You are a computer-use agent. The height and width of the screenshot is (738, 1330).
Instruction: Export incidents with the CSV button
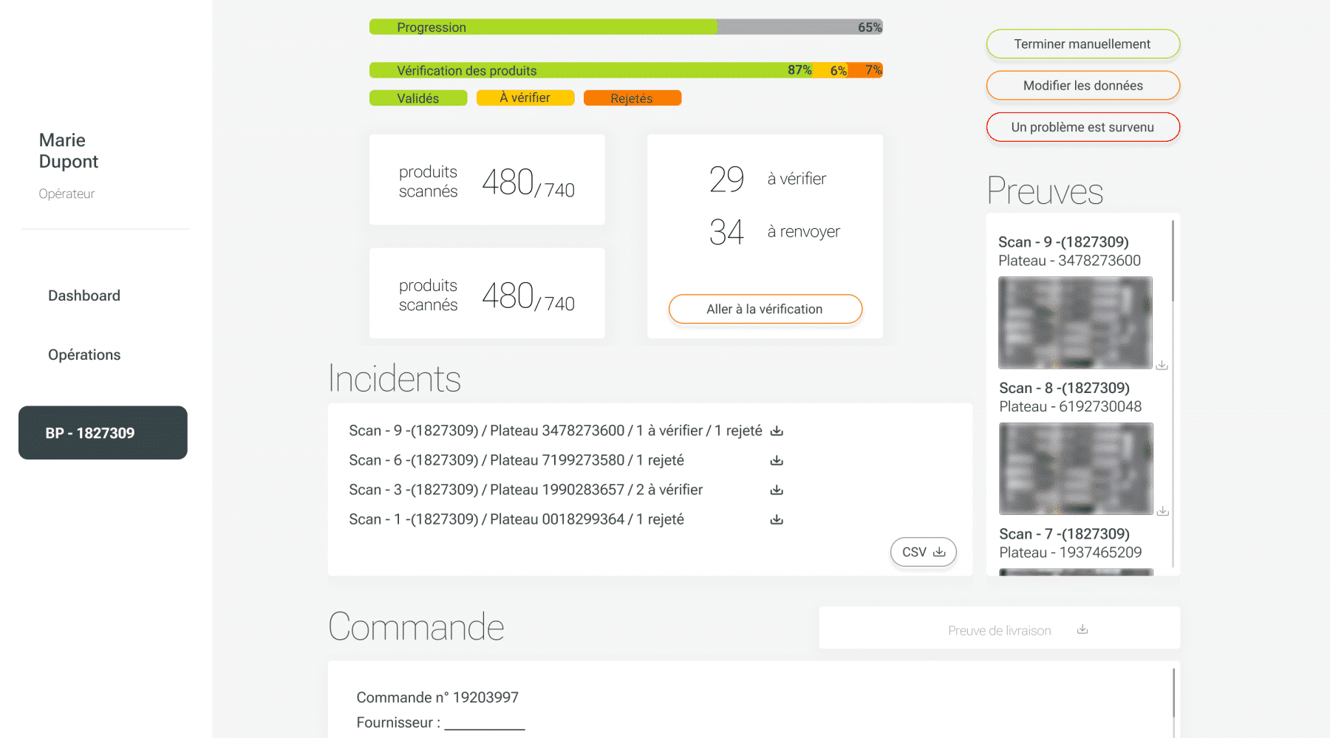[923, 552]
